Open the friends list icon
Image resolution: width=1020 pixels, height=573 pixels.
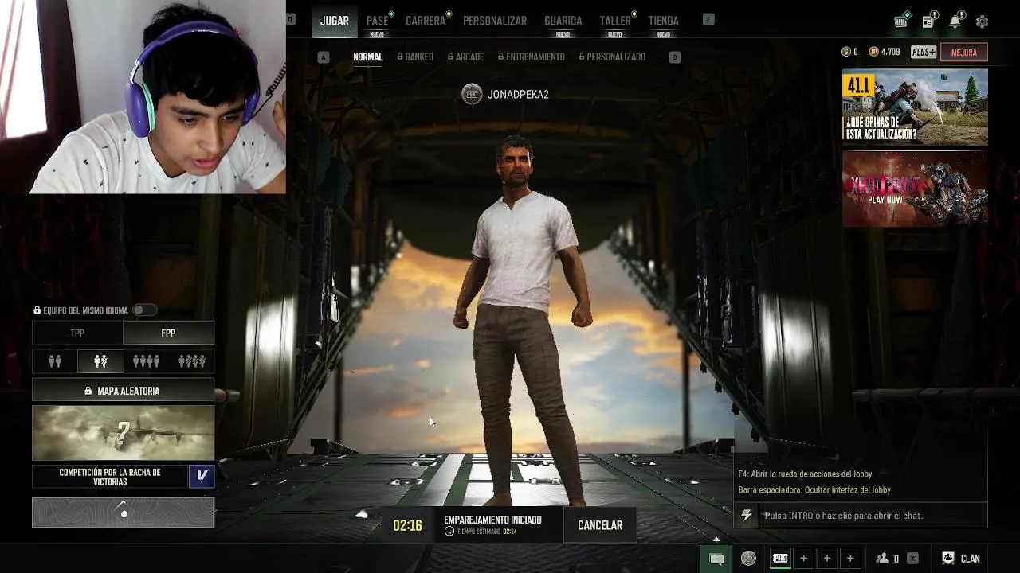882,559
